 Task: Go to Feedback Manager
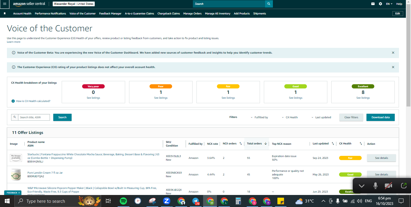tap(110, 14)
